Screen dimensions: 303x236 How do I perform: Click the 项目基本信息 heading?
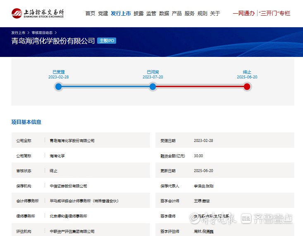pos(26,122)
